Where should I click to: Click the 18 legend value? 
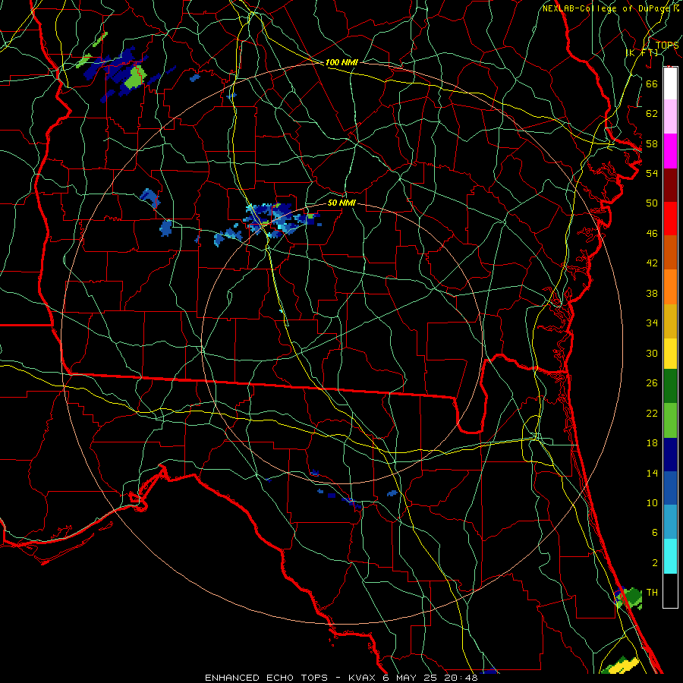652,443
